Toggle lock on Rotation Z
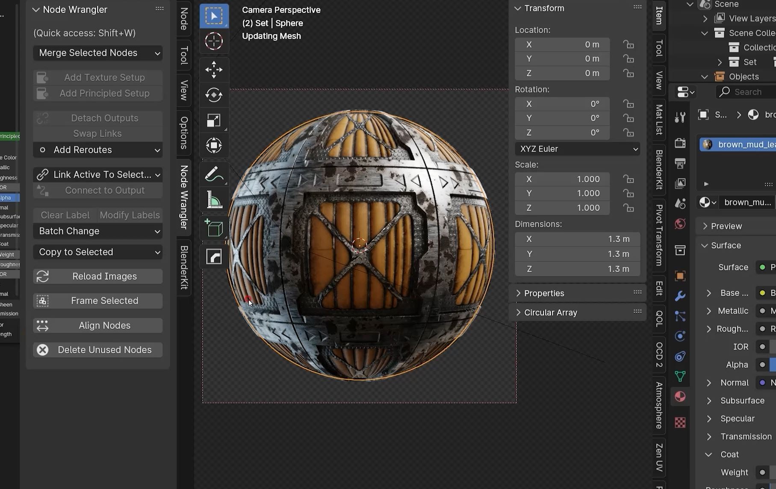 628,133
